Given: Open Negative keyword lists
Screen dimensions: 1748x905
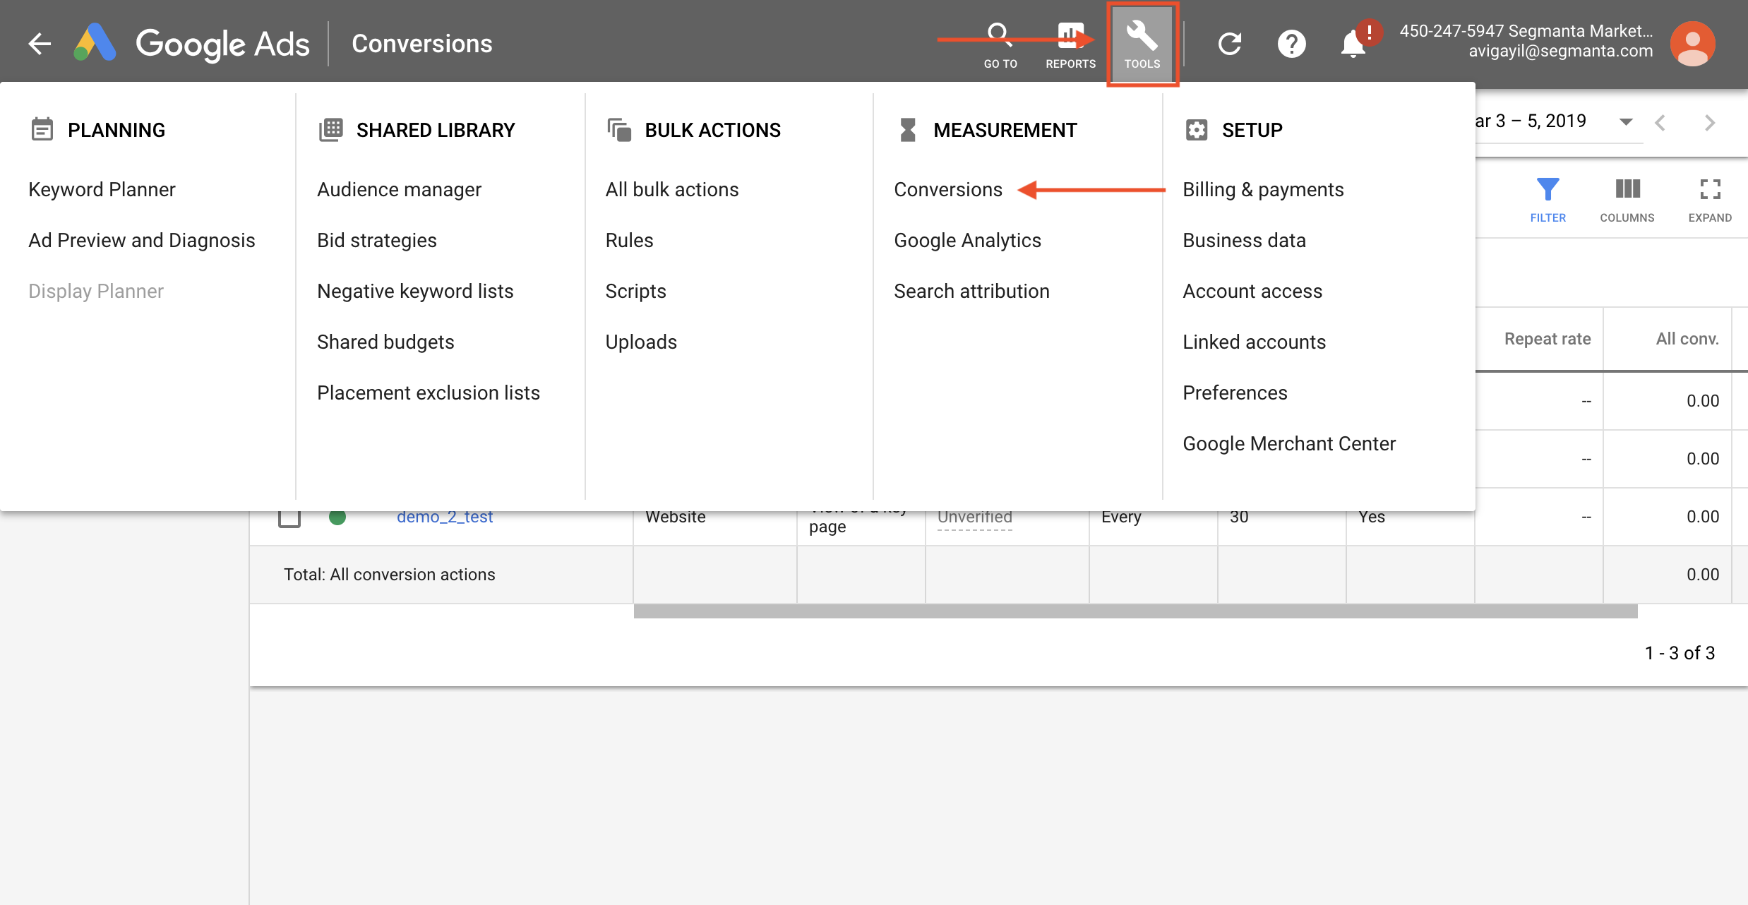Looking at the screenshot, I should (x=415, y=291).
